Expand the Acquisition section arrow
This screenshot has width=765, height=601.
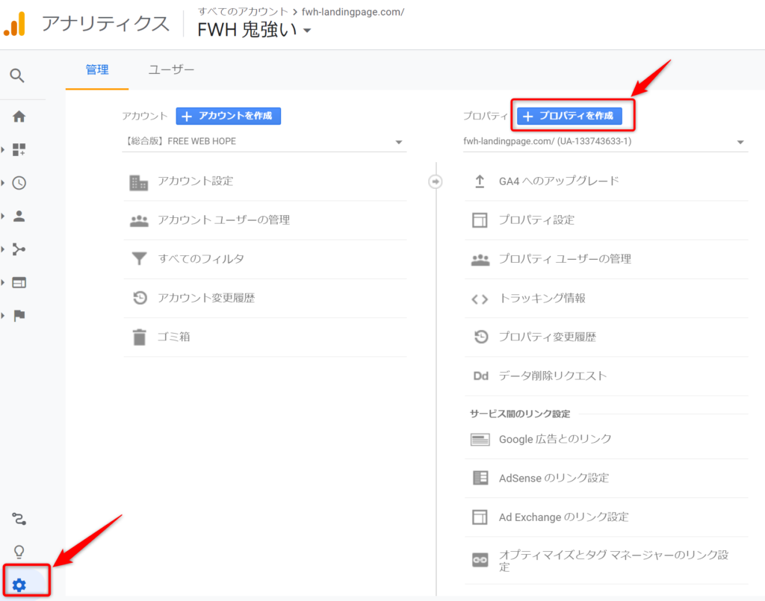3,249
